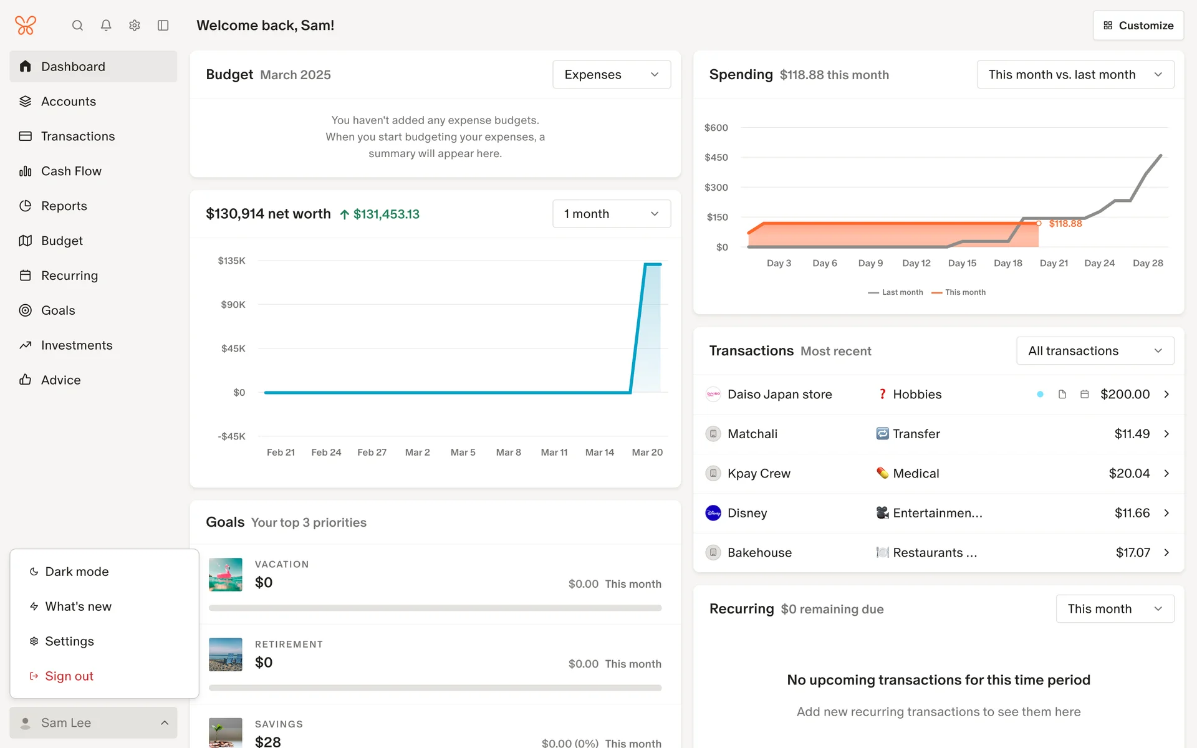Click the Disney merchant logo
The height and width of the screenshot is (748, 1197).
pos(713,513)
